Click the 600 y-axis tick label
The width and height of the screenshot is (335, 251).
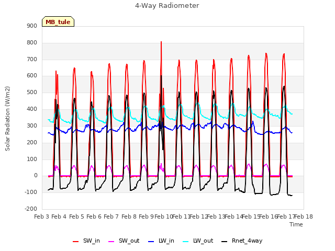32,76
